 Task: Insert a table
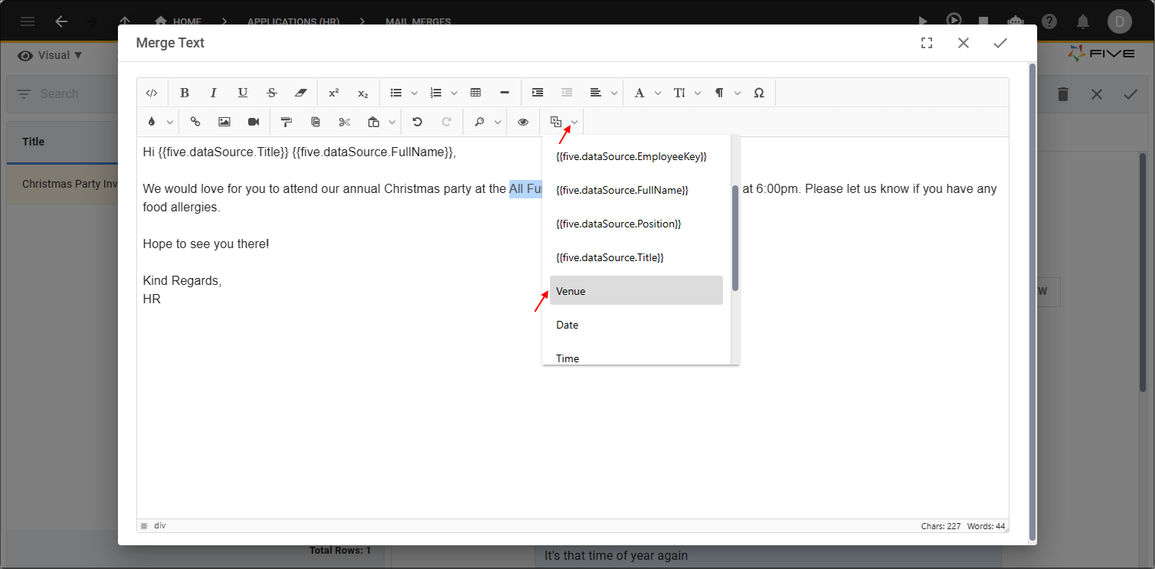(x=476, y=93)
